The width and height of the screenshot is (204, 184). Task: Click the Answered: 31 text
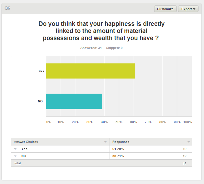point(91,48)
